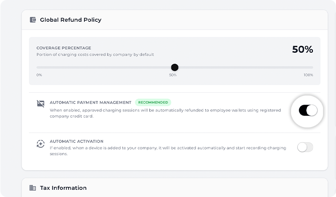Click the Global Refund Policy section title

(x=71, y=20)
